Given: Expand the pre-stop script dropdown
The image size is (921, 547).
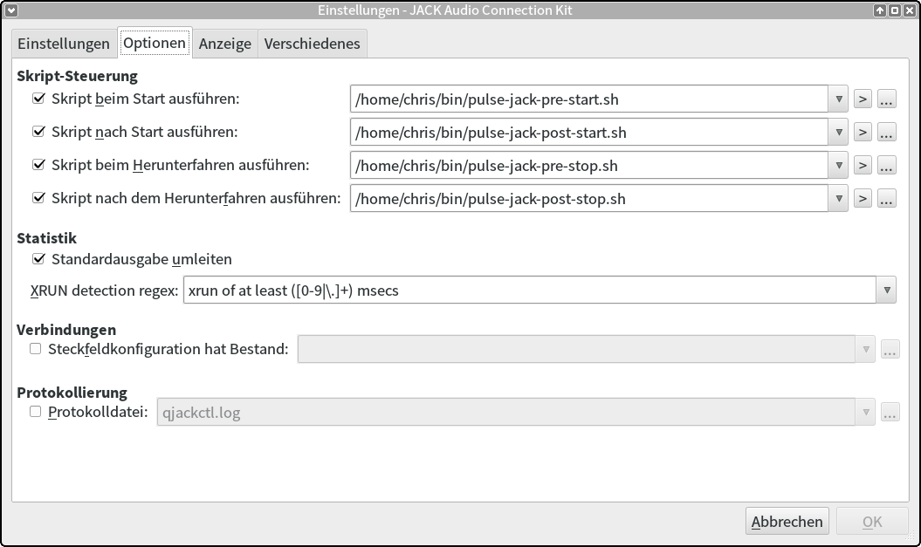Looking at the screenshot, I should [838, 166].
